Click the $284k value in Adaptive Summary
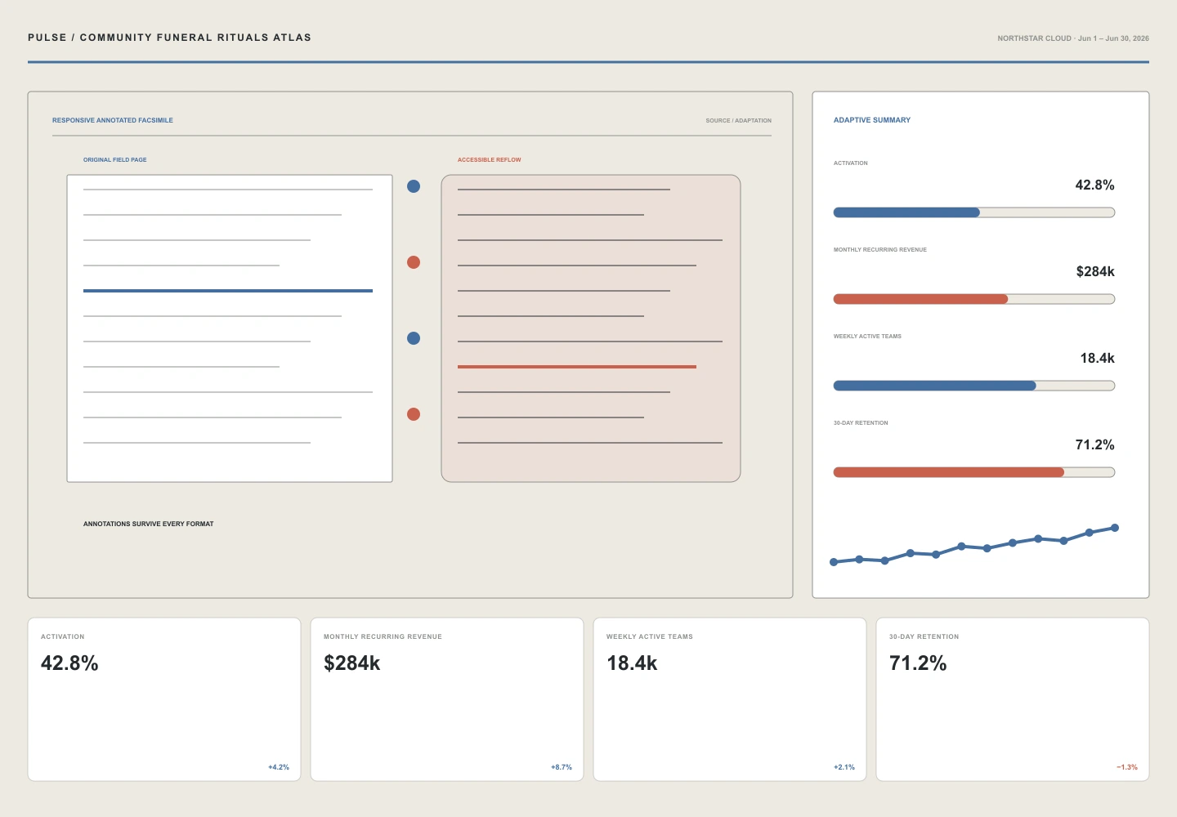The image size is (1177, 817). [1095, 272]
